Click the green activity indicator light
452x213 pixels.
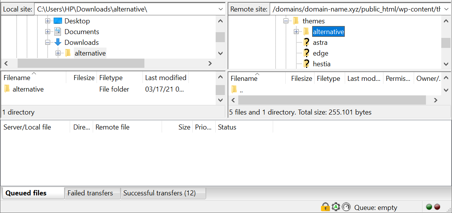[429, 207]
